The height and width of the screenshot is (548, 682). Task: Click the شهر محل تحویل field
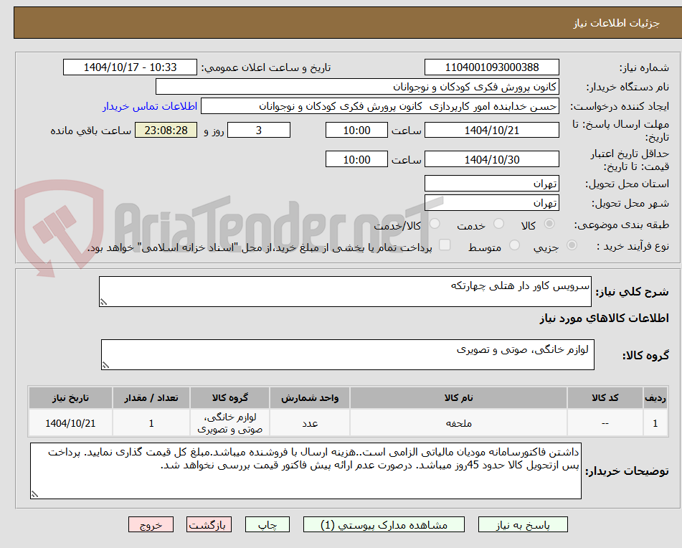[491, 203]
